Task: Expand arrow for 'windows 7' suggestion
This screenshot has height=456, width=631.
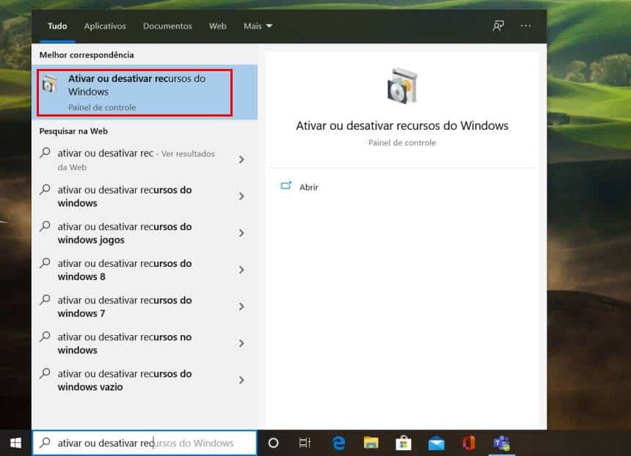Action: pyautogui.click(x=241, y=307)
